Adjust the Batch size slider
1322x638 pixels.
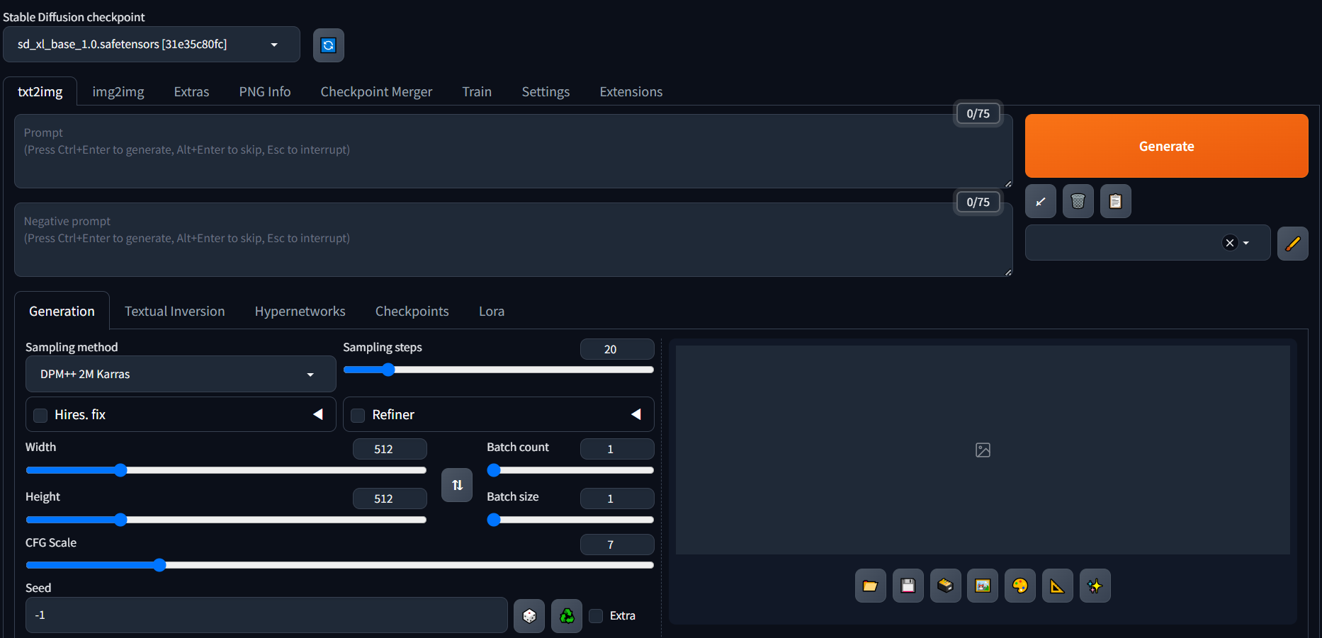click(570, 520)
